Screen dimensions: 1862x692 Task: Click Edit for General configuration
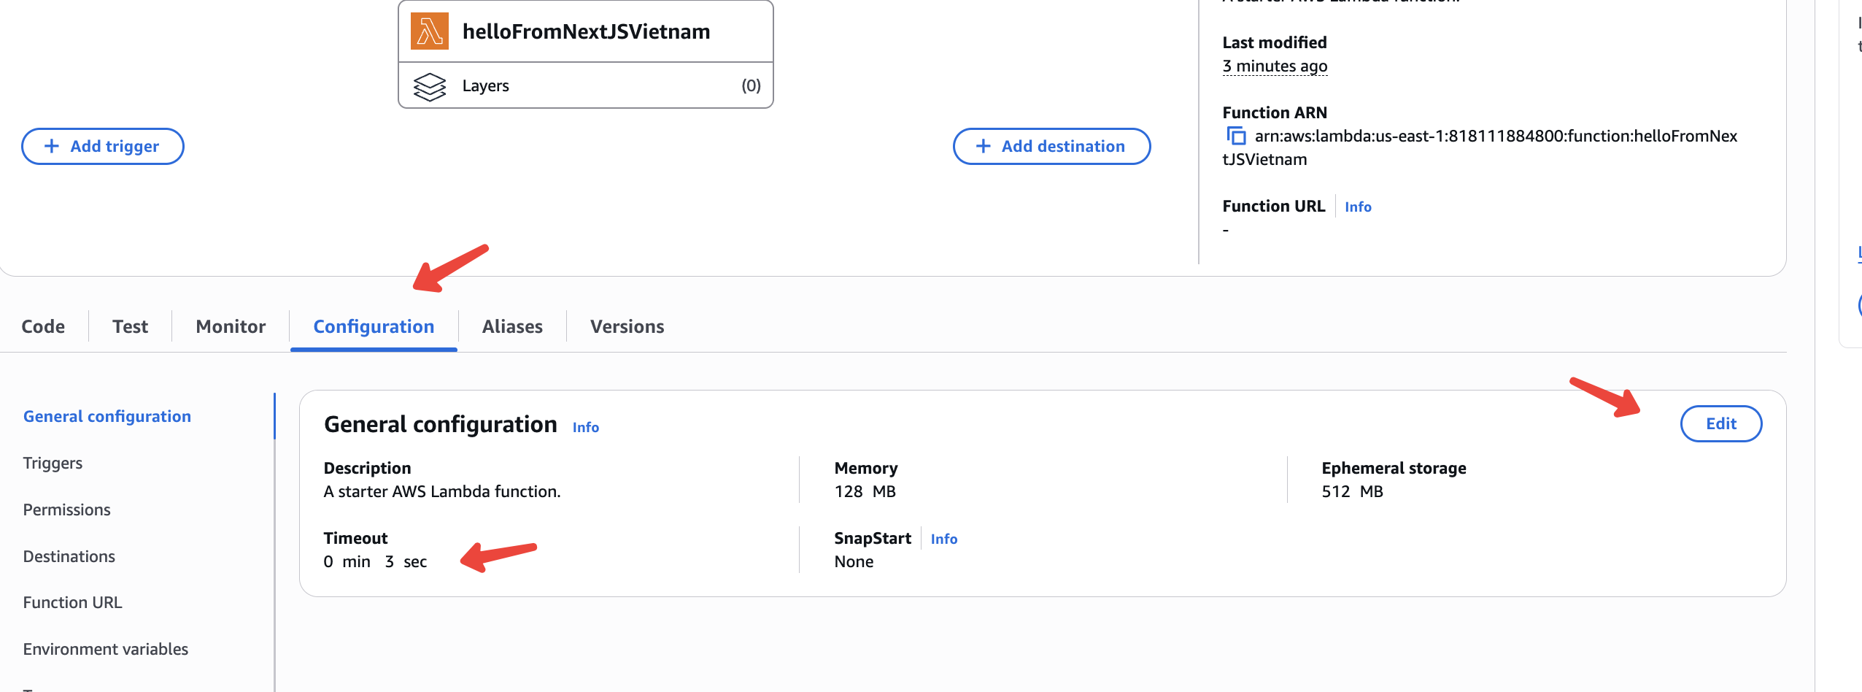coord(1720,424)
